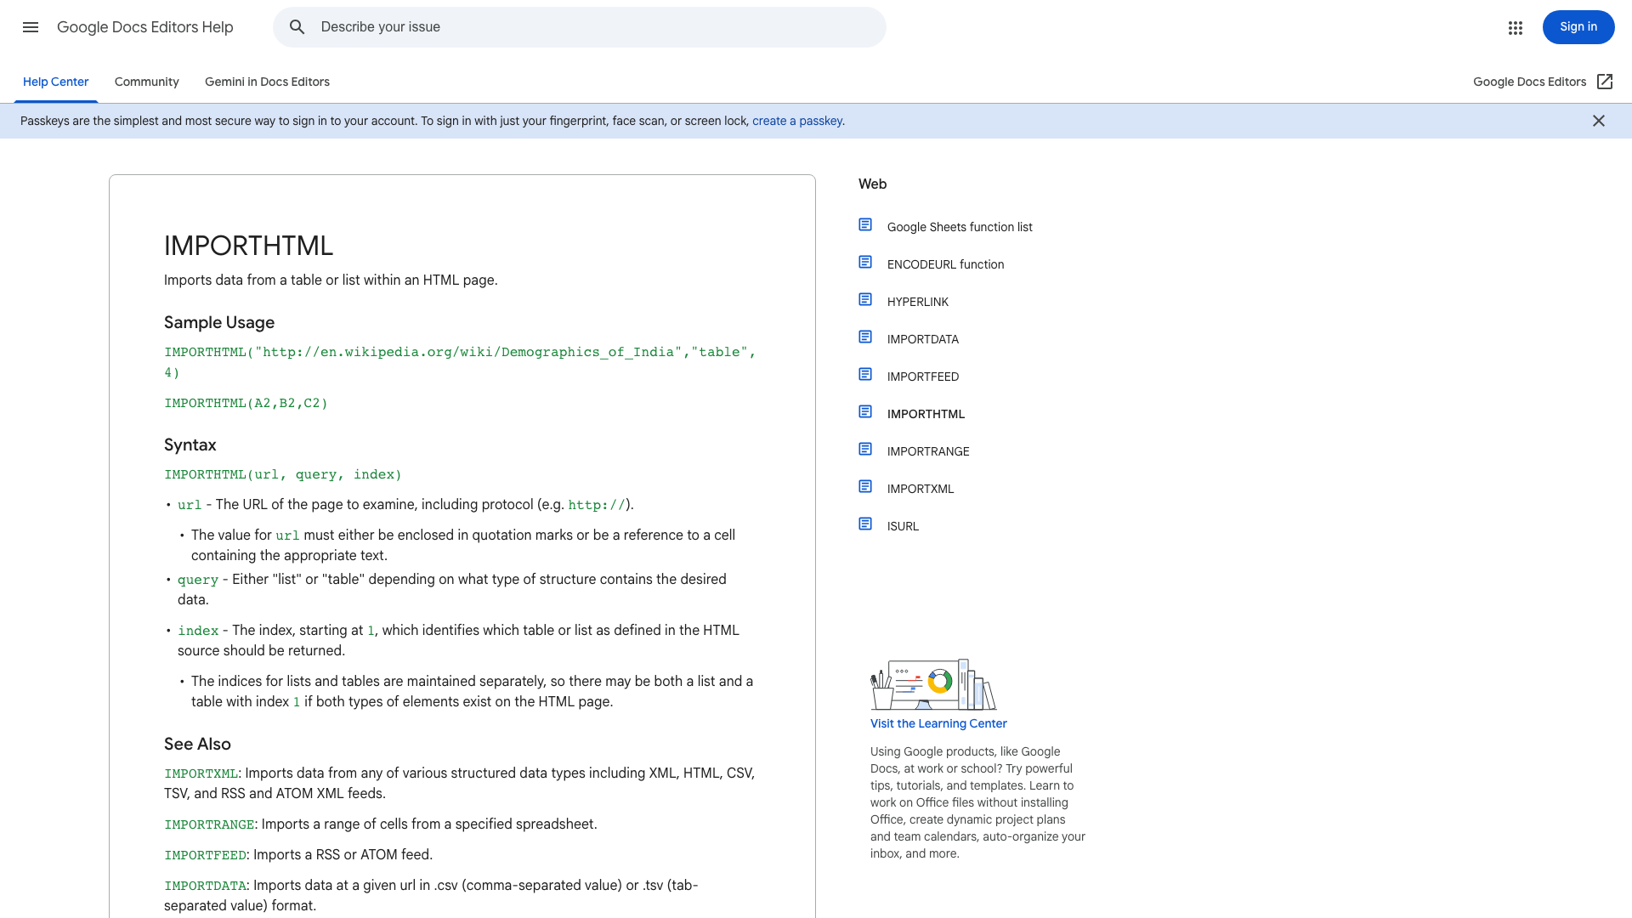
Task: Open the hamburger main menu
Action: pos(31,27)
